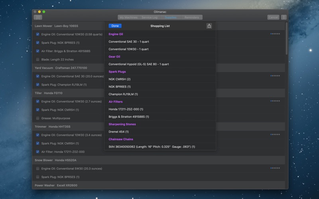Click rating dots in Yard Vacuum Engine Oil row

[275, 76]
